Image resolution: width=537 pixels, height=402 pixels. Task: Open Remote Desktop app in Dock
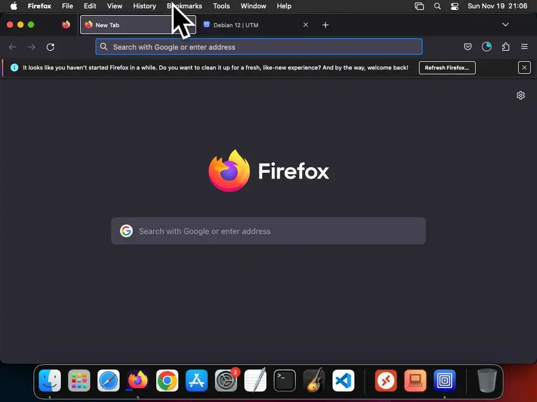(x=386, y=381)
